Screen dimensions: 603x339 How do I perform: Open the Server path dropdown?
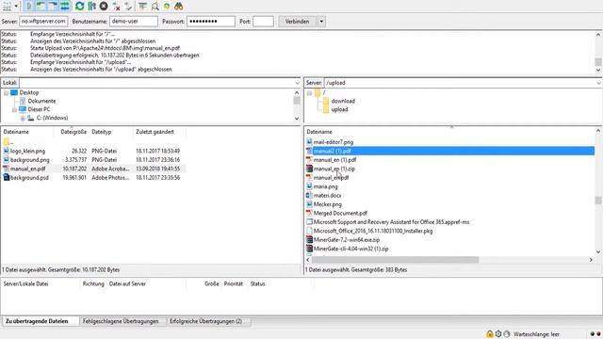[599, 83]
